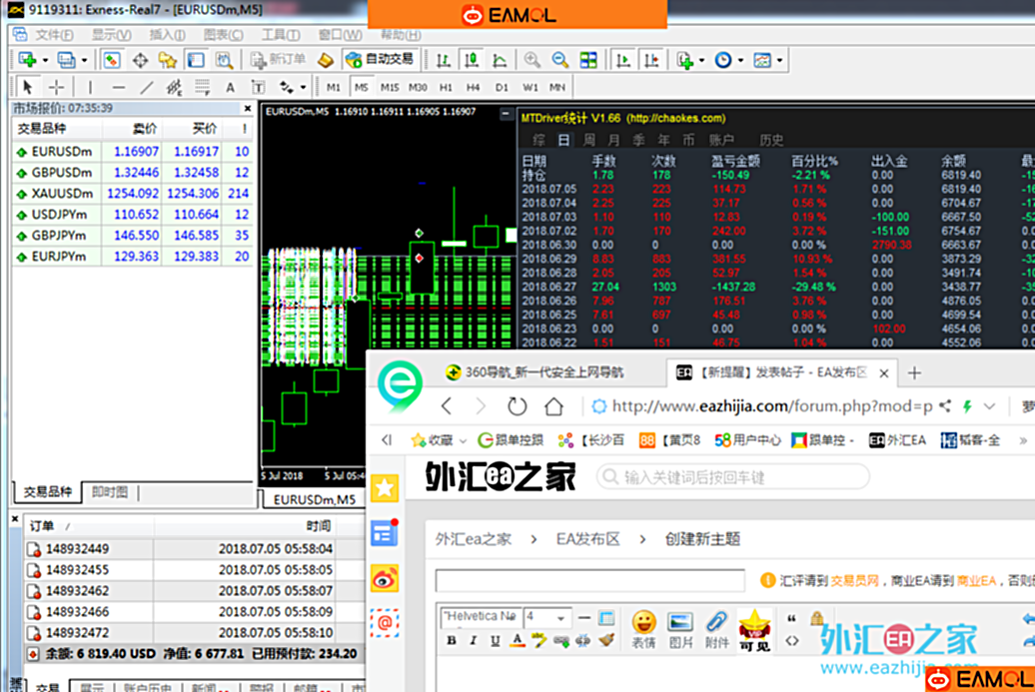Switch chart to line chart mode
The image size is (1035, 692).
500,61
